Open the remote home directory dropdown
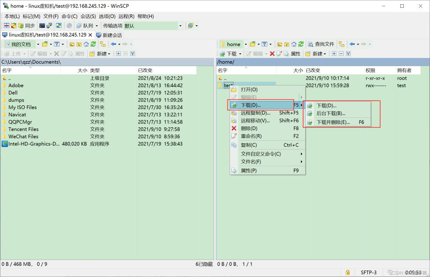Screen dimensions: 430x277 [246, 44]
